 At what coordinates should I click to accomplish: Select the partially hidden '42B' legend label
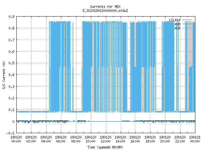pos(177,28)
